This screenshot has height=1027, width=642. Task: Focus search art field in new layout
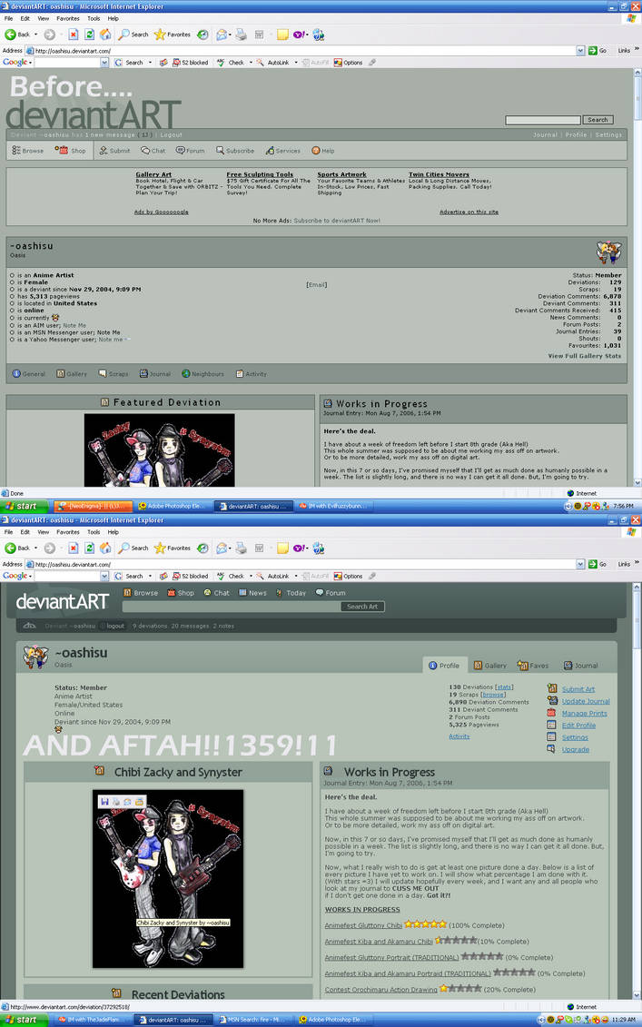[232, 607]
